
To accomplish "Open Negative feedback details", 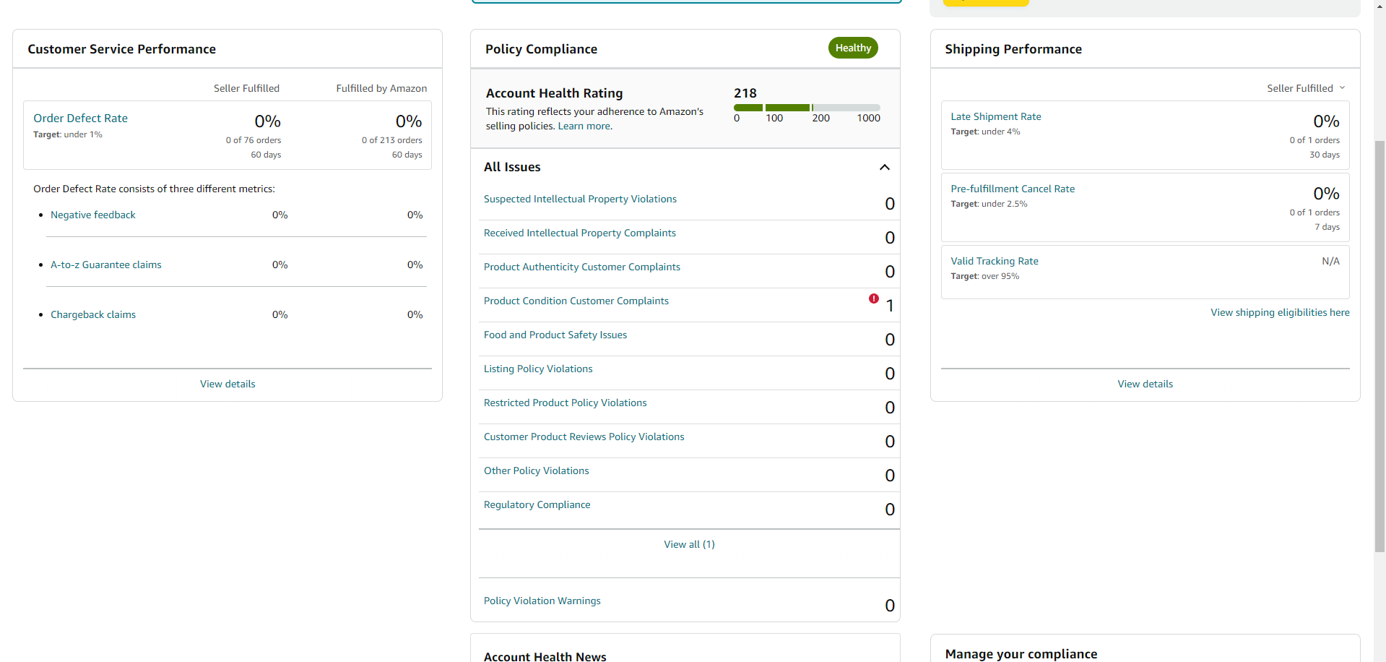I will tap(93, 215).
